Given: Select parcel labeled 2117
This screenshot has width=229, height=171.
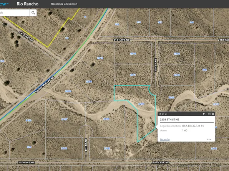Looking at the screenshot, I should (216, 104).
